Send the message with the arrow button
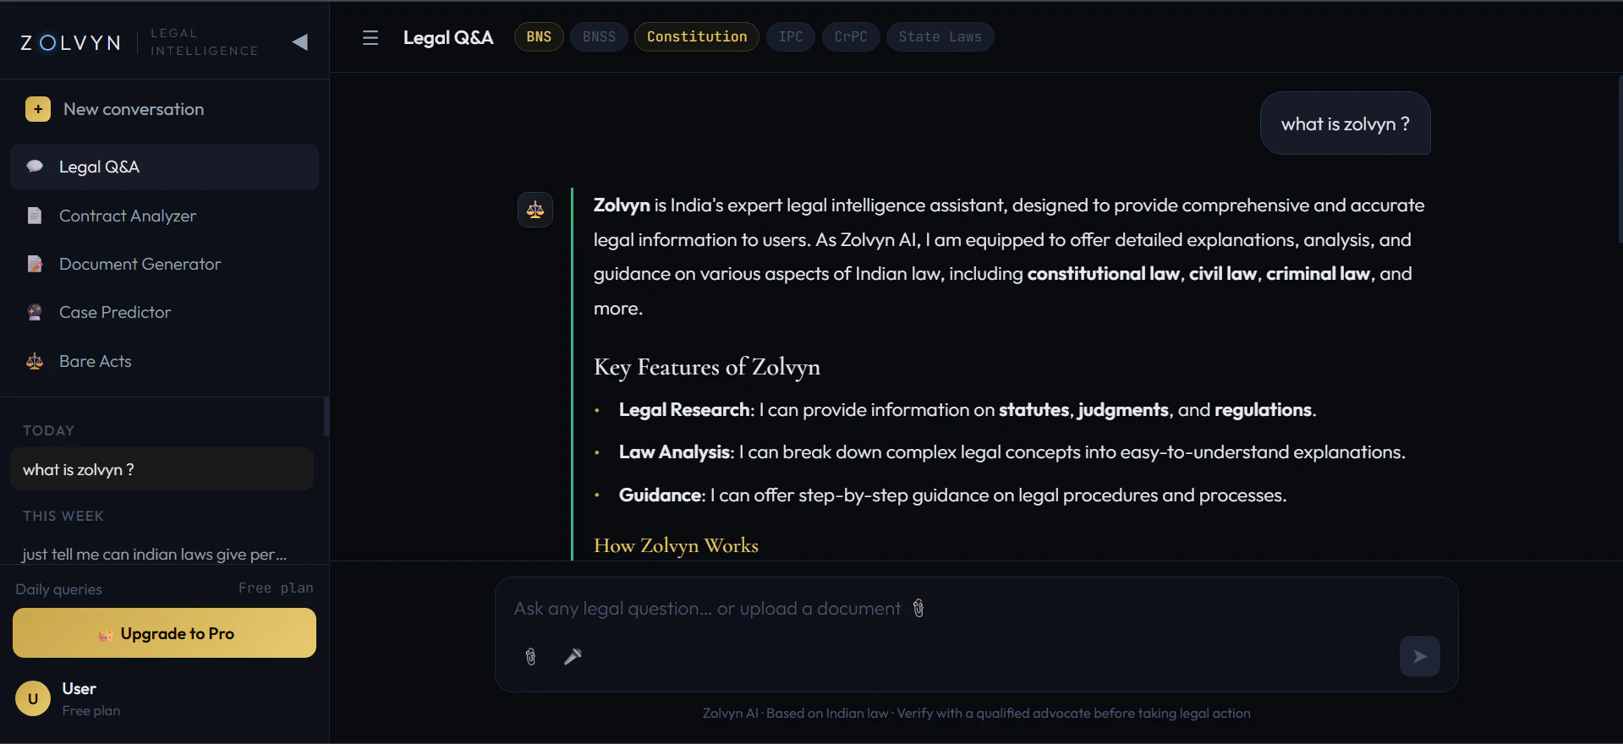The image size is (1623, 744). coord(1420,656)
